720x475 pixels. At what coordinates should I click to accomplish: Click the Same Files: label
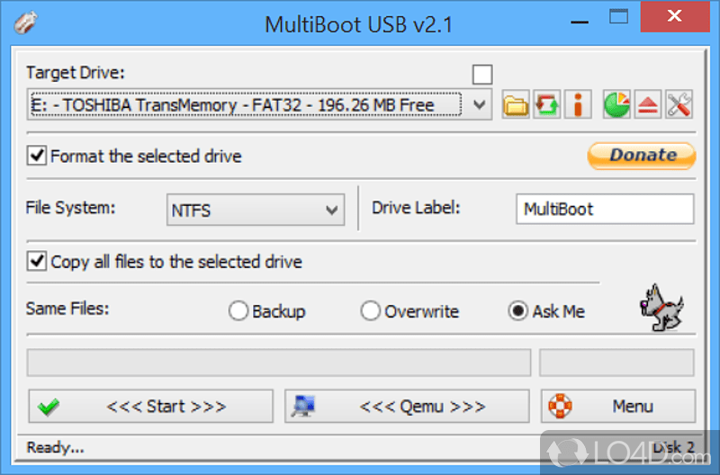pyautogui.click(x=67, y=309)
